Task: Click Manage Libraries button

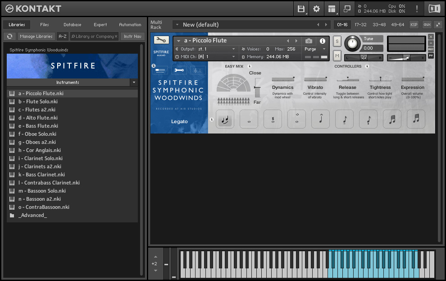Action: (x=36, y=37)
